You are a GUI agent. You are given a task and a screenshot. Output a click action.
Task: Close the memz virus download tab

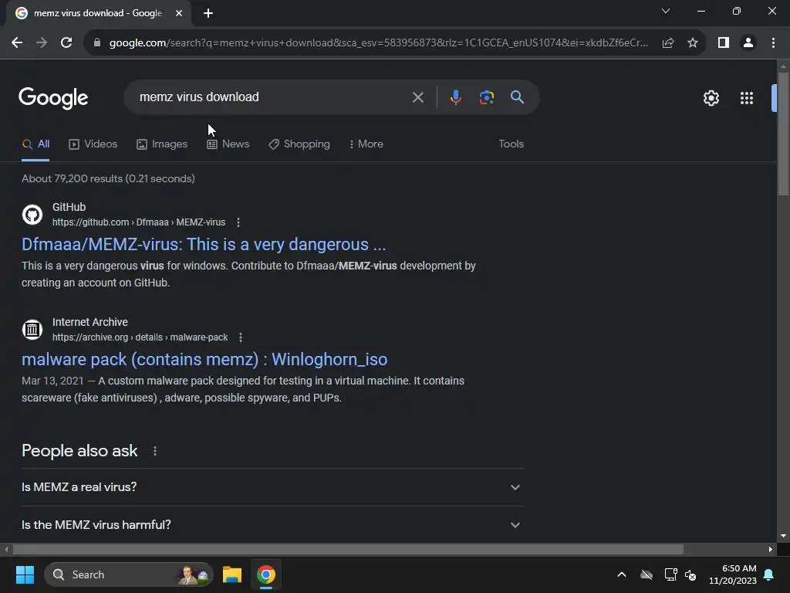point(179,13)
